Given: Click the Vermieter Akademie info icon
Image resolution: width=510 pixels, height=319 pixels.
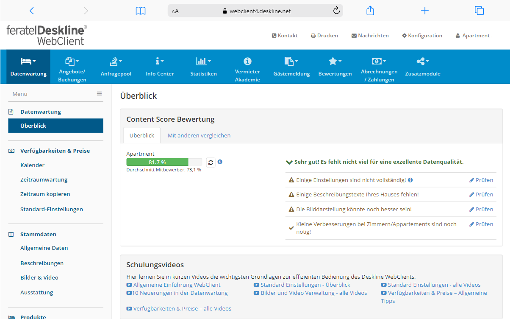Looking at the screenshot, I should [247, 62].
